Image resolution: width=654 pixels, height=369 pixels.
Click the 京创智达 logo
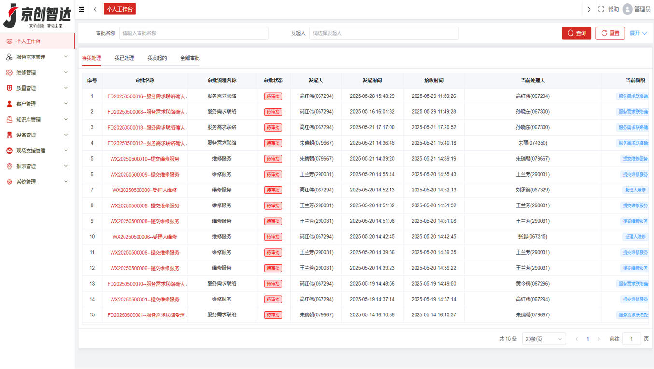[x=37, y=15]
